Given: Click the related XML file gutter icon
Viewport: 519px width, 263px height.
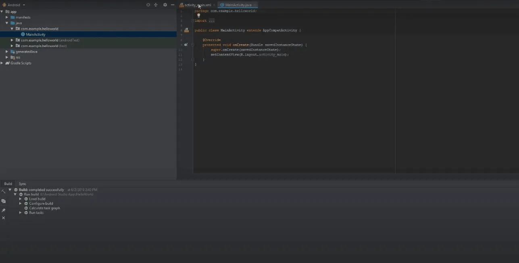Looking at the screenshot, I should (186, 30).
